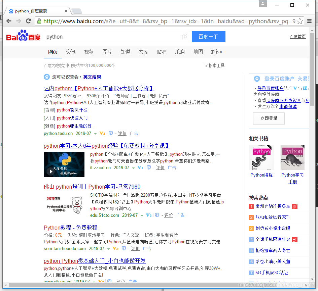Click the 93%好评 rating link
318x291 pixels.
coord(73,96)
